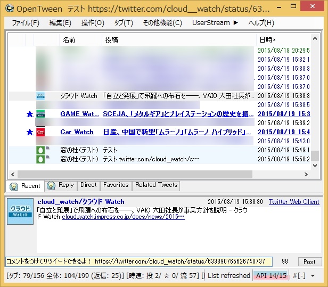Image resolution: width=328 pixels, height=287 pixels.
Task: Click the list scroll up arrow
Action: [315, 38]
